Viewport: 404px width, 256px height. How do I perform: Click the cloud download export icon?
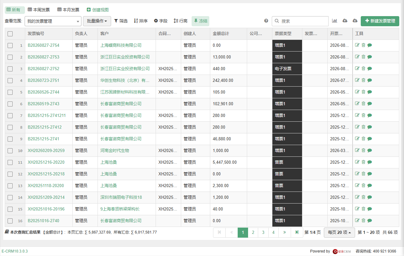tap(355, 21)
